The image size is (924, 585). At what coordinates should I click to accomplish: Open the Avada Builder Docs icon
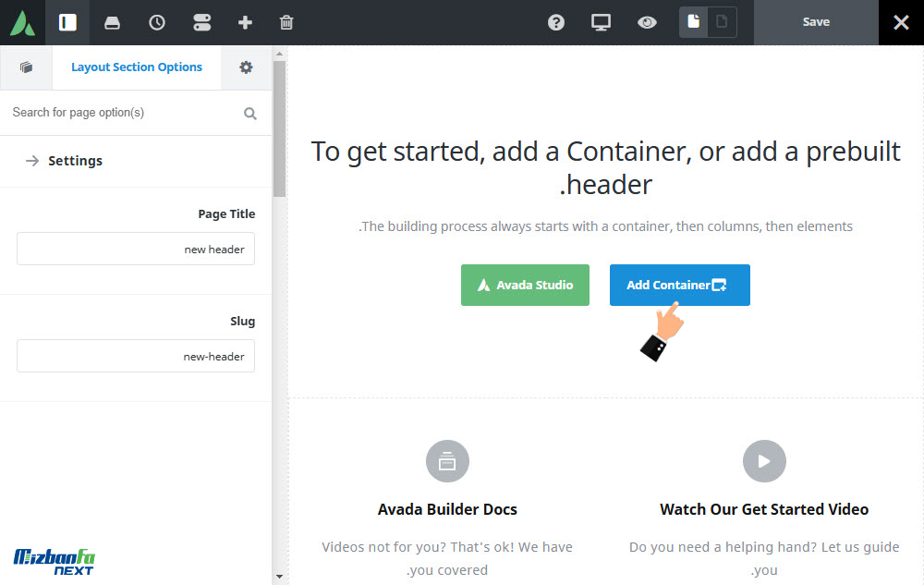coord(447,461)
